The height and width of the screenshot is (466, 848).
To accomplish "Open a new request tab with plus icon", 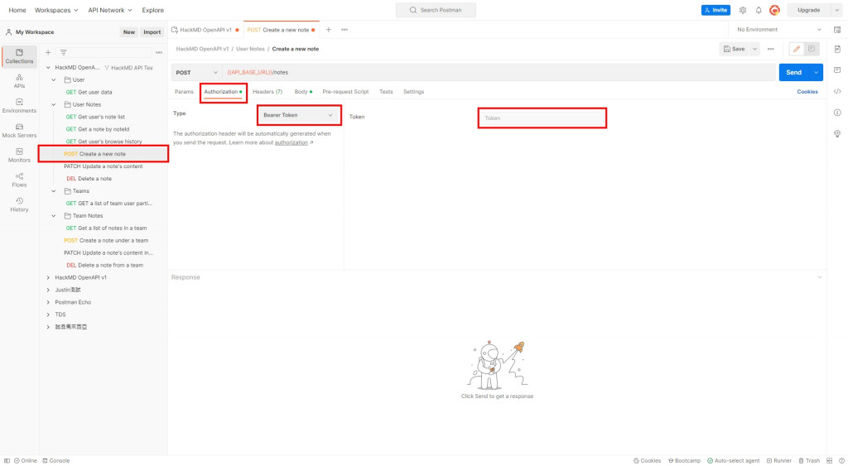I will (x=328, y=30).
